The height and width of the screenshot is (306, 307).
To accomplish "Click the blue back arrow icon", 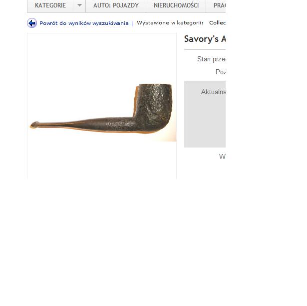I will click(32, 23).
